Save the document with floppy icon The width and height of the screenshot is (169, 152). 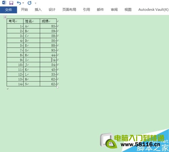(x=11, y=3)
